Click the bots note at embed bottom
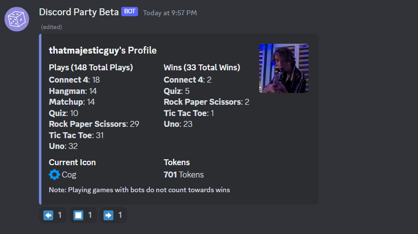 pos(139,190)
